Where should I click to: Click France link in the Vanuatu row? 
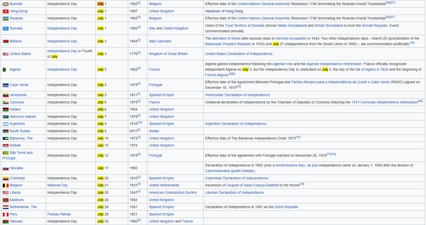tap(187, 222)
